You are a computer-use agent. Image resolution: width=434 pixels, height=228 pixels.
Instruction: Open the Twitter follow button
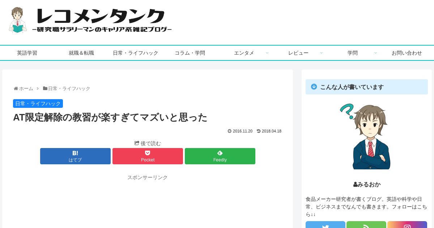pos(325,225)
